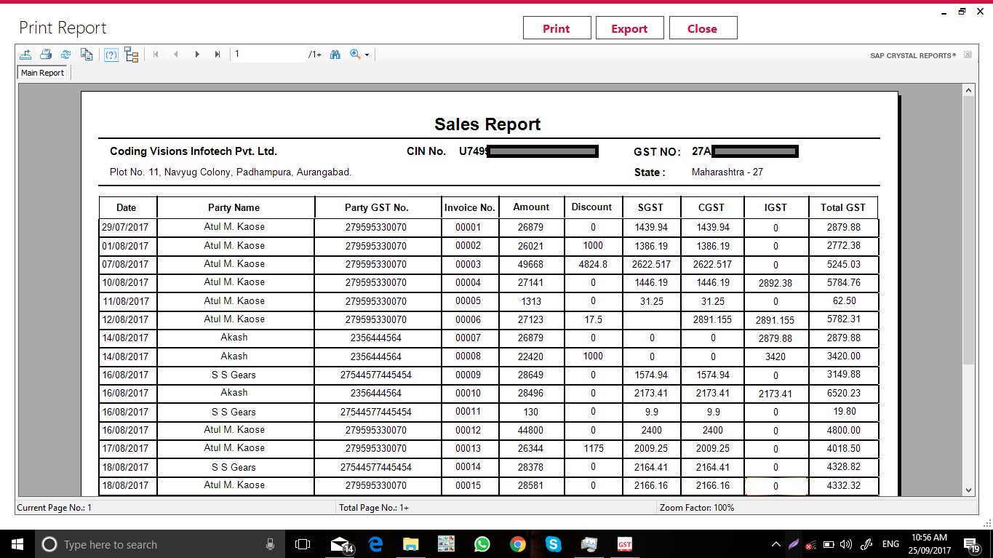Jump to the last page icon

[217, 54]
